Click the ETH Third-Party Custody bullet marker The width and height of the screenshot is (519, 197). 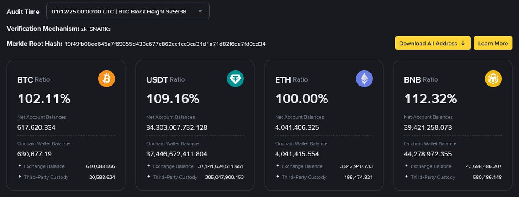point(278,177)
